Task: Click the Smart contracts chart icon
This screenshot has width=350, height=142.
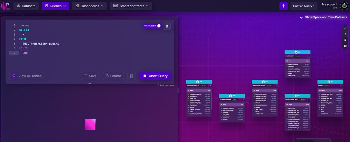Action: tap(116, 6)
